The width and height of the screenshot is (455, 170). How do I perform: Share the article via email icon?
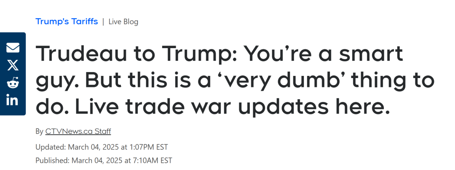pos(13,48)
